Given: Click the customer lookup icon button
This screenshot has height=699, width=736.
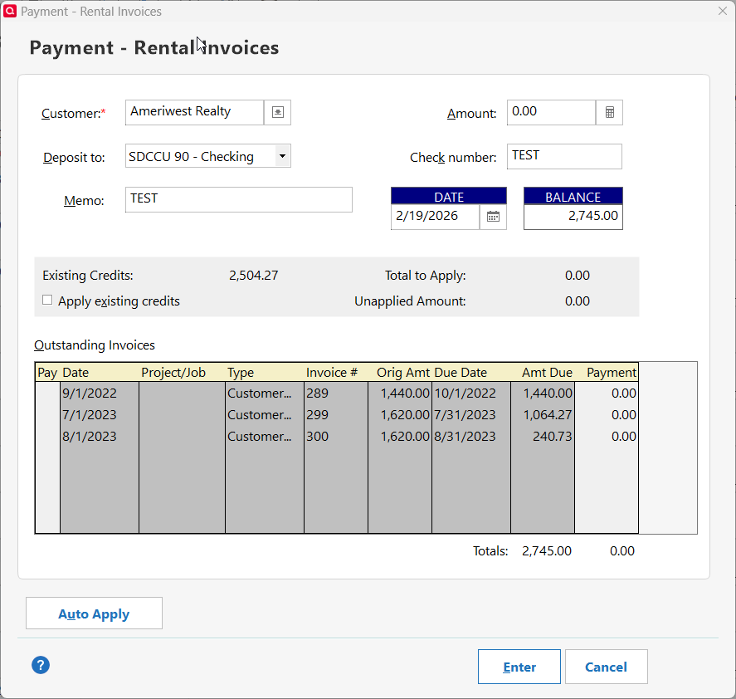Looking at the screenshot, I should pyautogui.click(x=277, y=112).
